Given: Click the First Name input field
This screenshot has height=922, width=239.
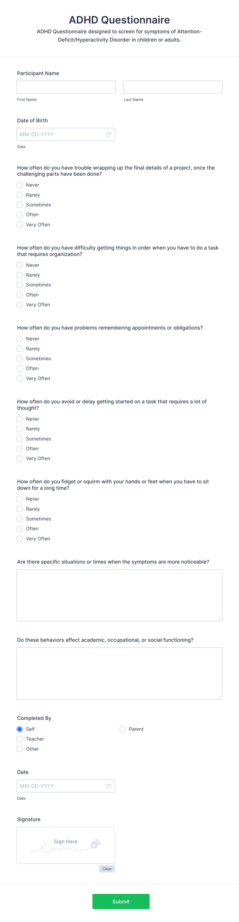Looking at the screenshot, I should [x=66, y=87].
